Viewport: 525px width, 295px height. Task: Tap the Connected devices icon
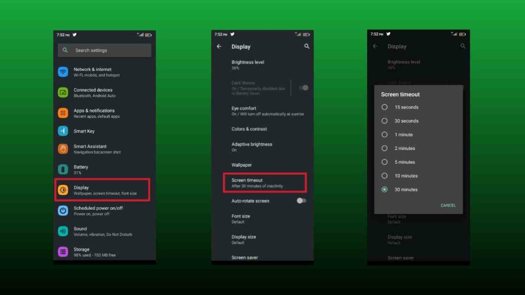[63, 93]
